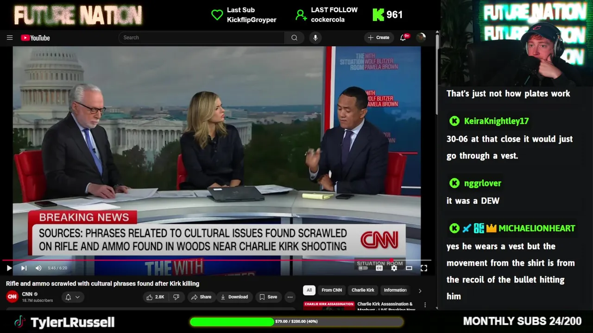Click the 18.7M subscribers text
Screen dimensions: 593x333
pyautogui.click(x=38, y=301)
